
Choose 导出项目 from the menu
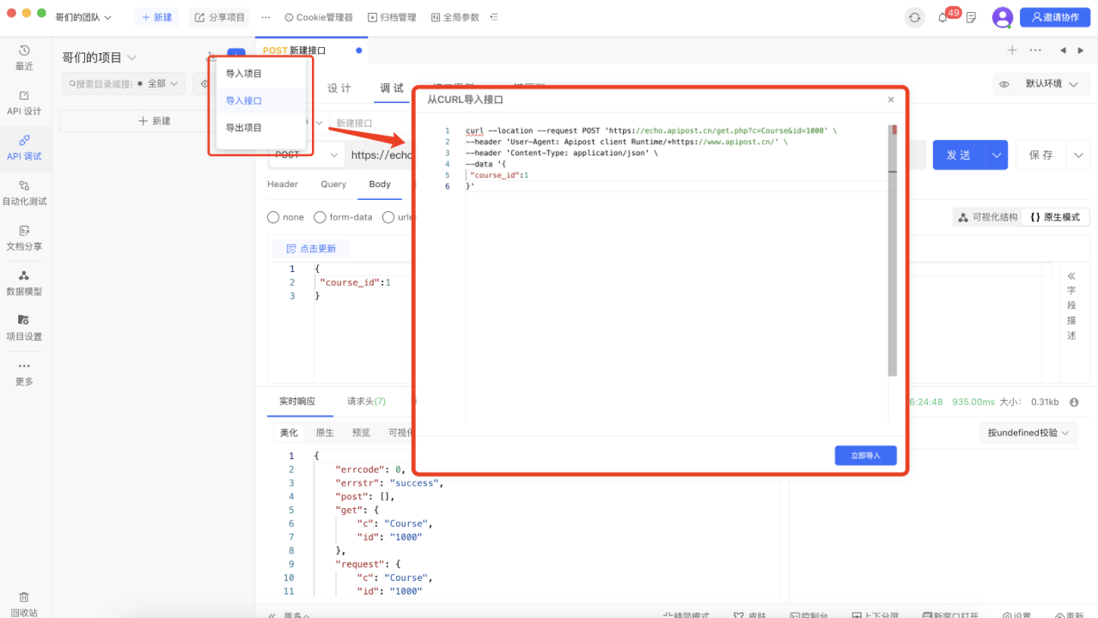(x=244, y=128)
